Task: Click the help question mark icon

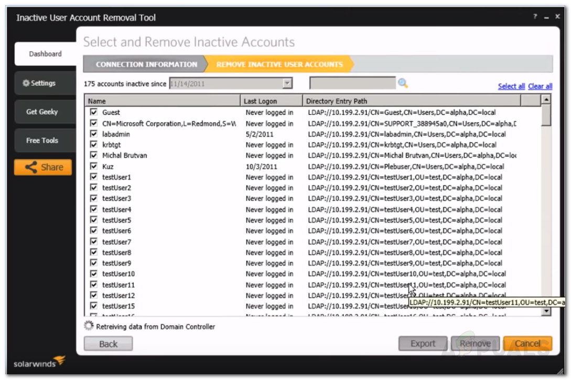Action: pos(535,17)
